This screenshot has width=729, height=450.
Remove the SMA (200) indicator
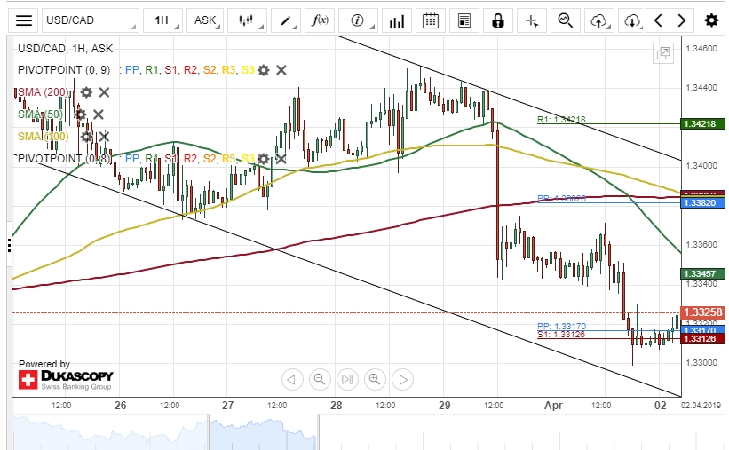pyautogui.click(x=104, y=91)
